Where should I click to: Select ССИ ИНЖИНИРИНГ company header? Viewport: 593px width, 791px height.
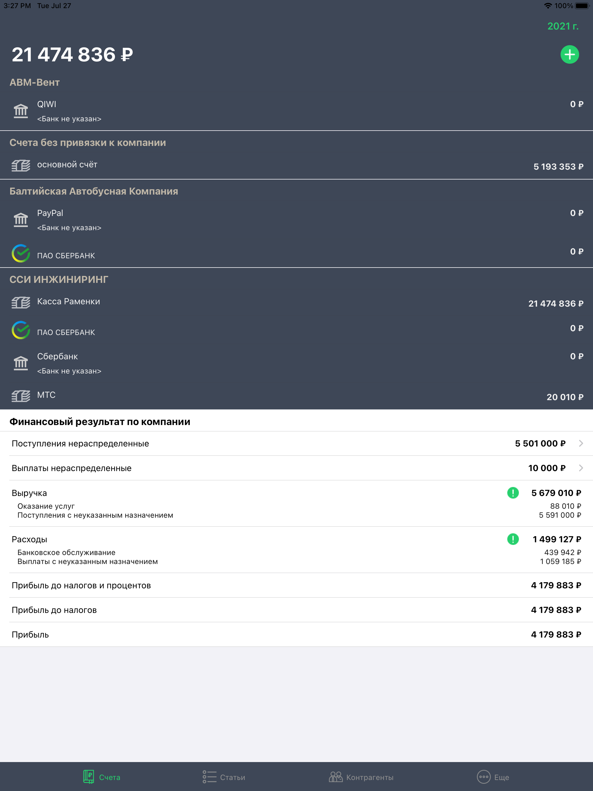pyautogui.click(x=59, y=279)
